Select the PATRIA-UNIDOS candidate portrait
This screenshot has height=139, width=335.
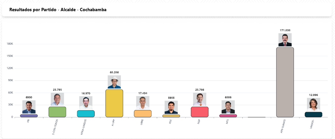pos(86,103)
